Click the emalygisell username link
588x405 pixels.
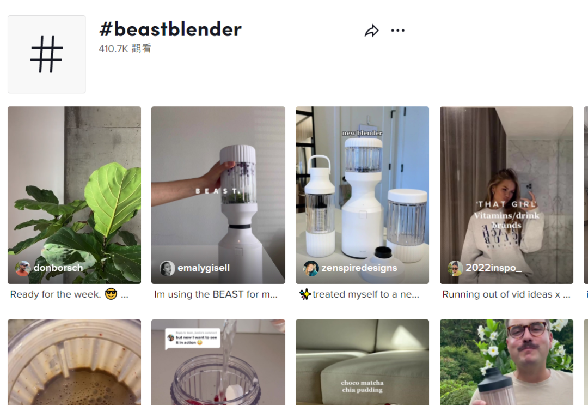[204, 268]
